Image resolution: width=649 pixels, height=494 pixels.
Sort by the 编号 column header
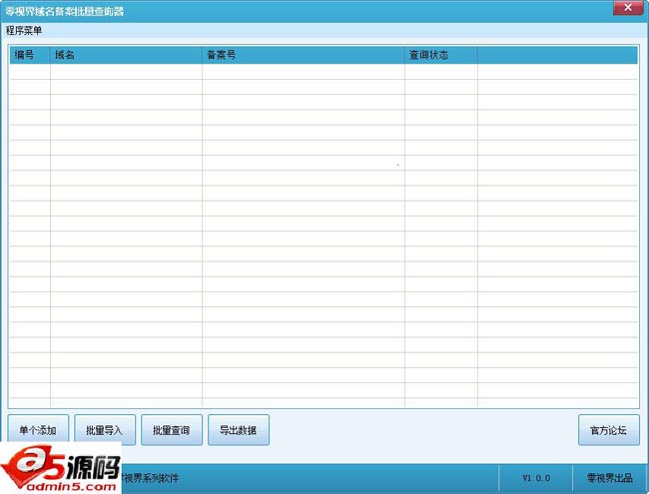tap(30, 55)
